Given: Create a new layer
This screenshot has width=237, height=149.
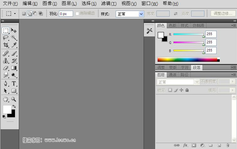Looking at the screenshot, I should (219, 145).
